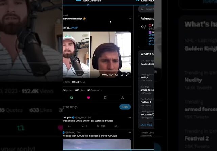Share the @Jay_Hodl reply
This screenshot has height=151, width=217.
click(116, 126)
